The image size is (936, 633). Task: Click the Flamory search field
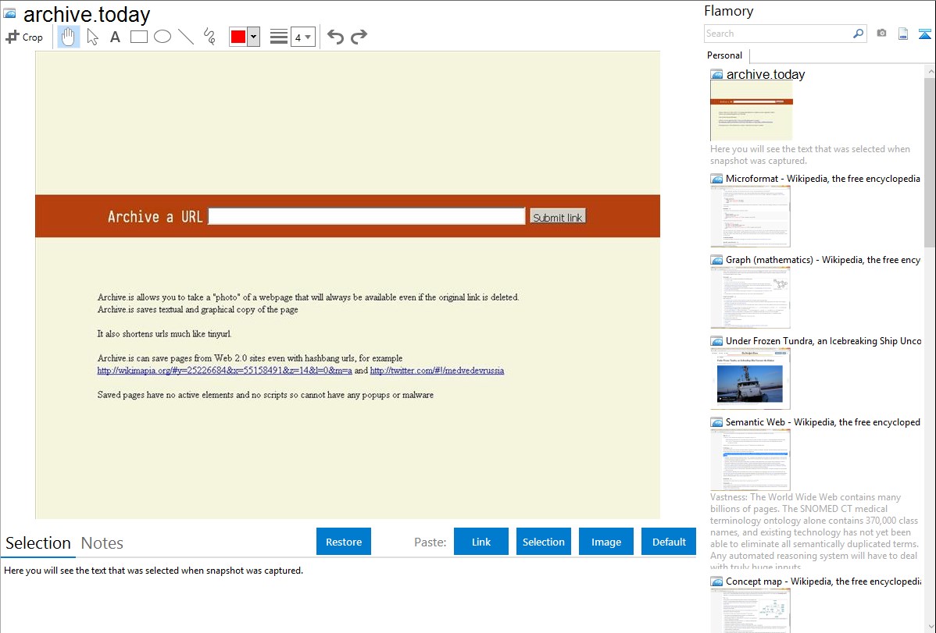click(x=778, y=34)
